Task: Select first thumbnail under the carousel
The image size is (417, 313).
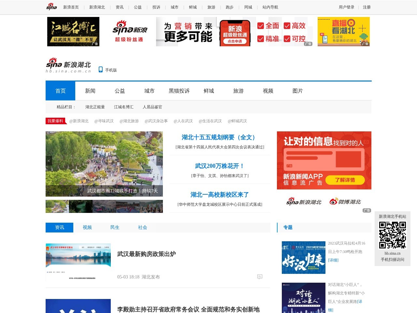Action: click(x=57, y=206)
